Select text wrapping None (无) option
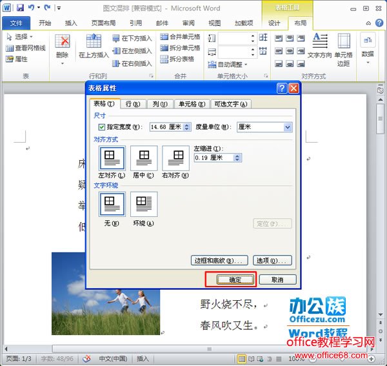The height and width of the screenshot is (366, 387). pyautogui.click(x=112, y=204)
